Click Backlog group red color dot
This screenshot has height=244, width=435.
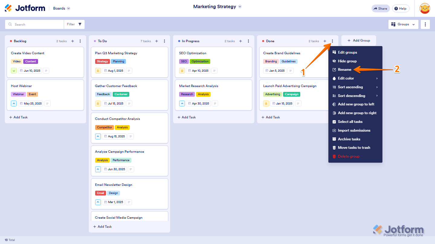coord(11,41)
